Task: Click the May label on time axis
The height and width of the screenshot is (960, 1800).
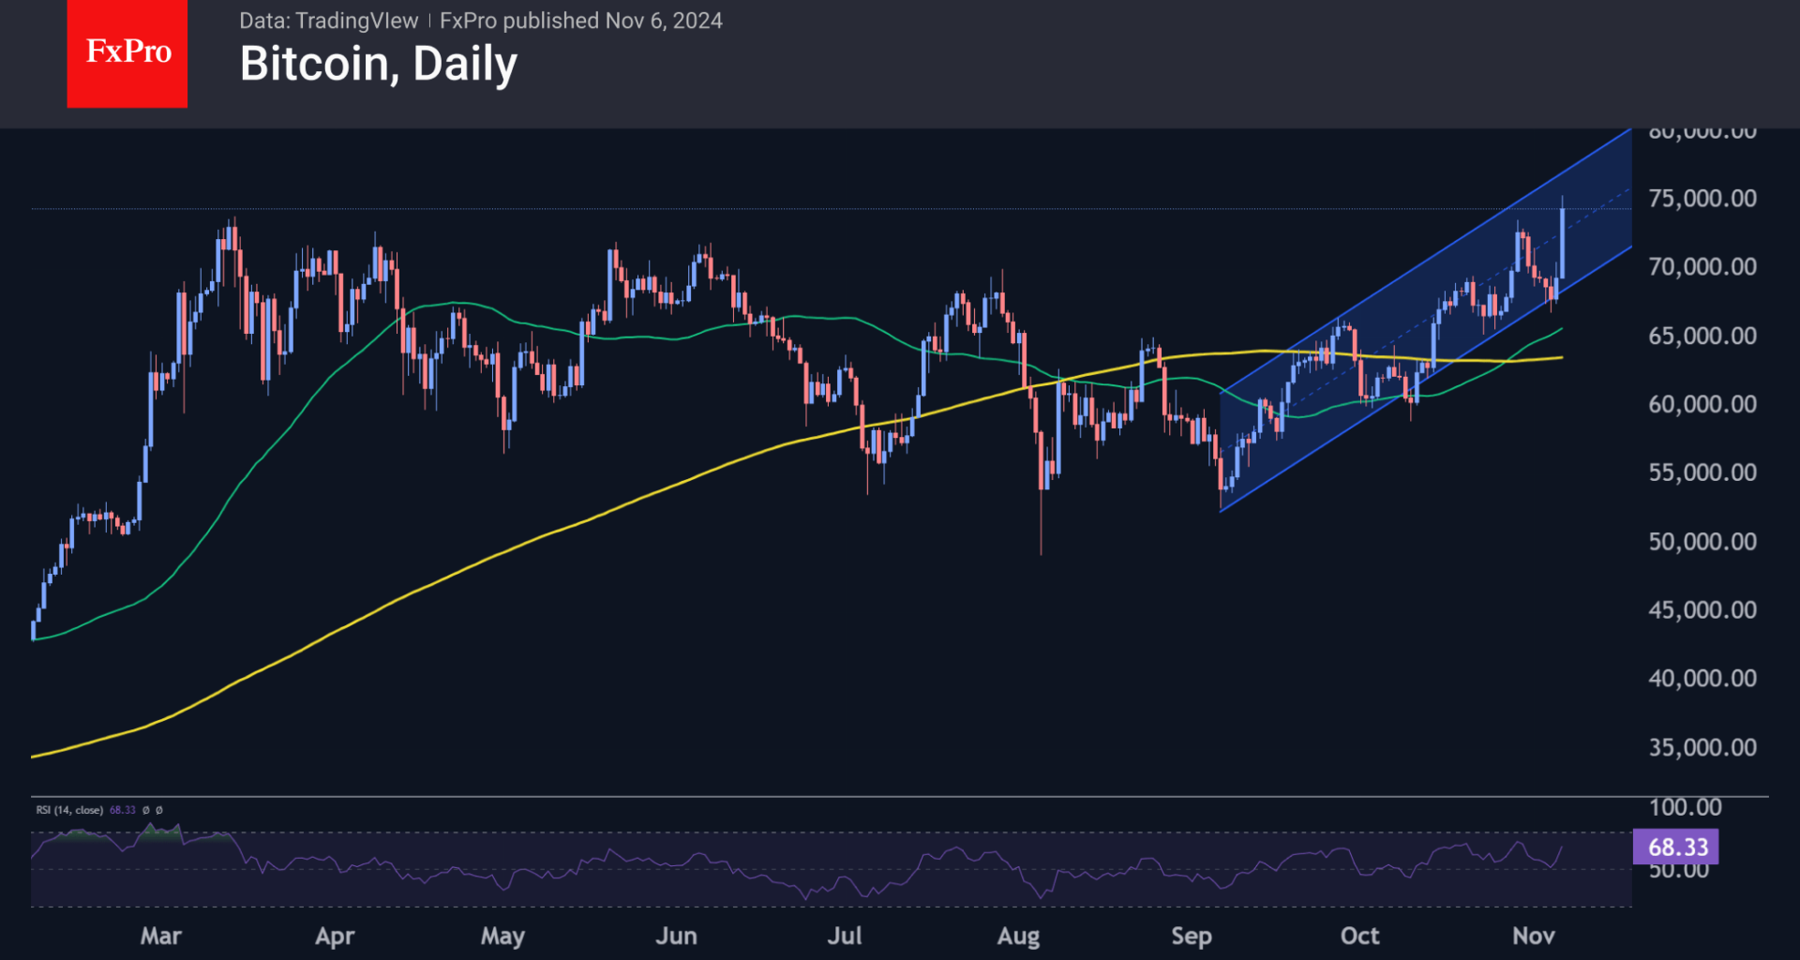Action: pyautogui.click(x=502, y=937)
